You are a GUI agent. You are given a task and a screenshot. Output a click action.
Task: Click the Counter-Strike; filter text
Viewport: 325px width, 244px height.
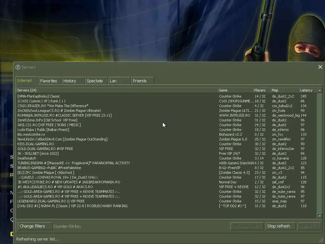[67, 226]
